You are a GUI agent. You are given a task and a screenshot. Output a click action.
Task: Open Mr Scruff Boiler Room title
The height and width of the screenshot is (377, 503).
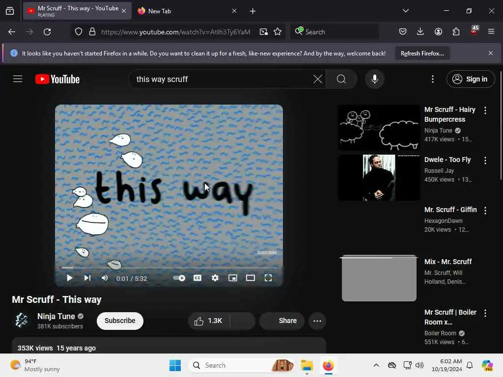click(x=450, y=317)
